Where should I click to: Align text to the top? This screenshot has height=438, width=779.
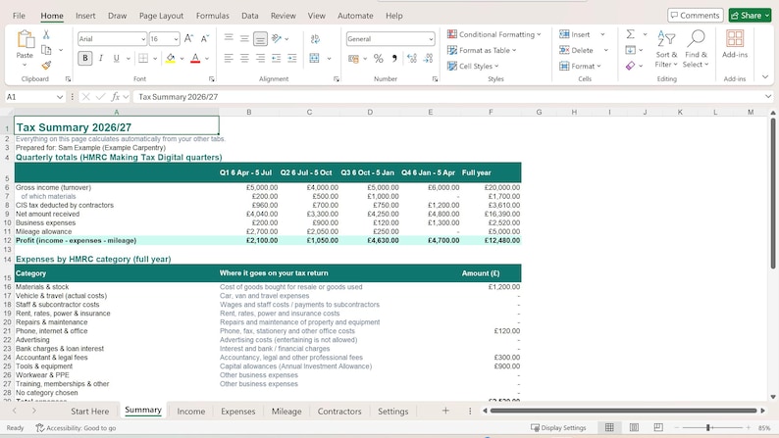(x=229, y=38)
